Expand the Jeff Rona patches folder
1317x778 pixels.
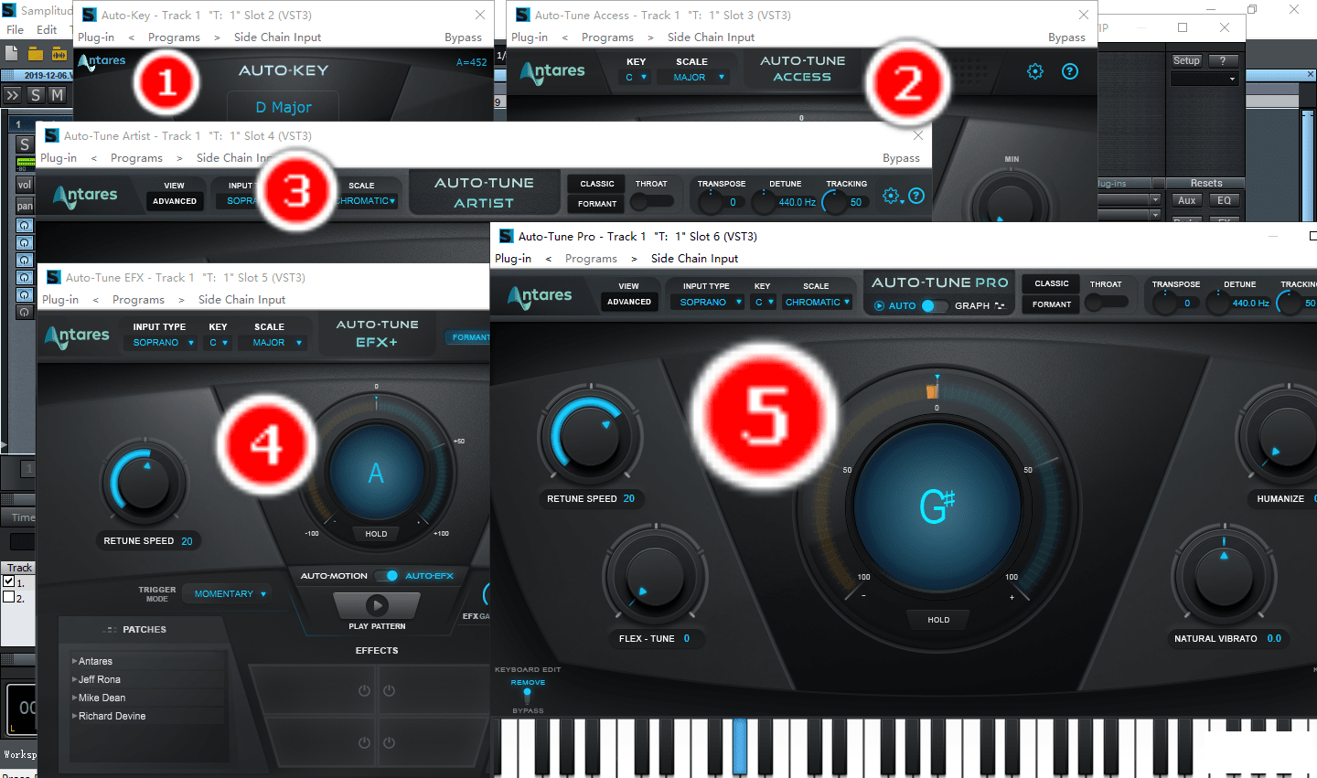pos(74,679)
